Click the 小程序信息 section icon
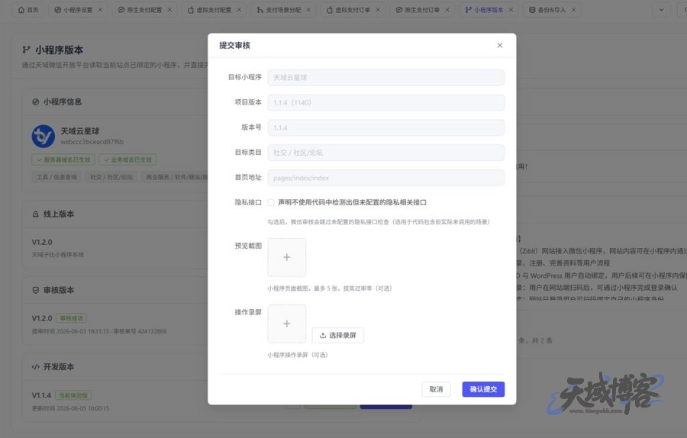 (35, 102)
